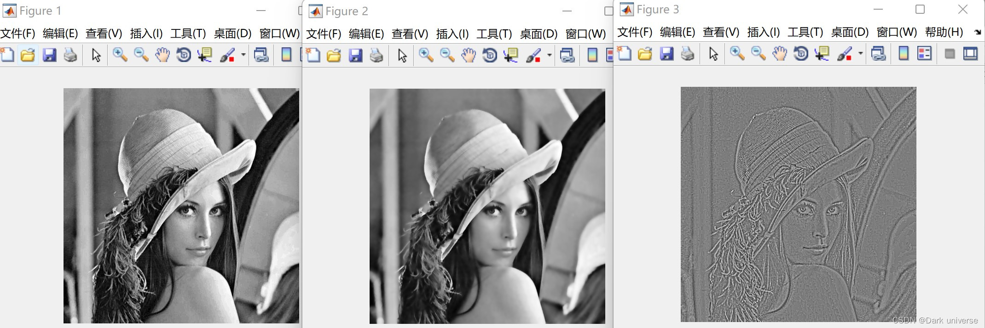Enable Data Cursor tool in Figure 3
985x328 pixels.
[x=822, y=54]
